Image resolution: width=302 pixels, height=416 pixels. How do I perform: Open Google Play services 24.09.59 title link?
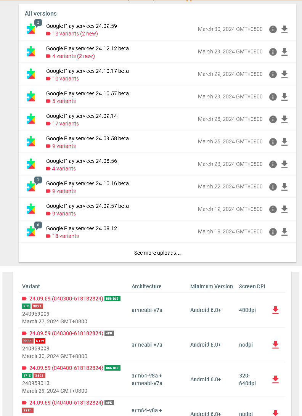click(x=82, y=26)
